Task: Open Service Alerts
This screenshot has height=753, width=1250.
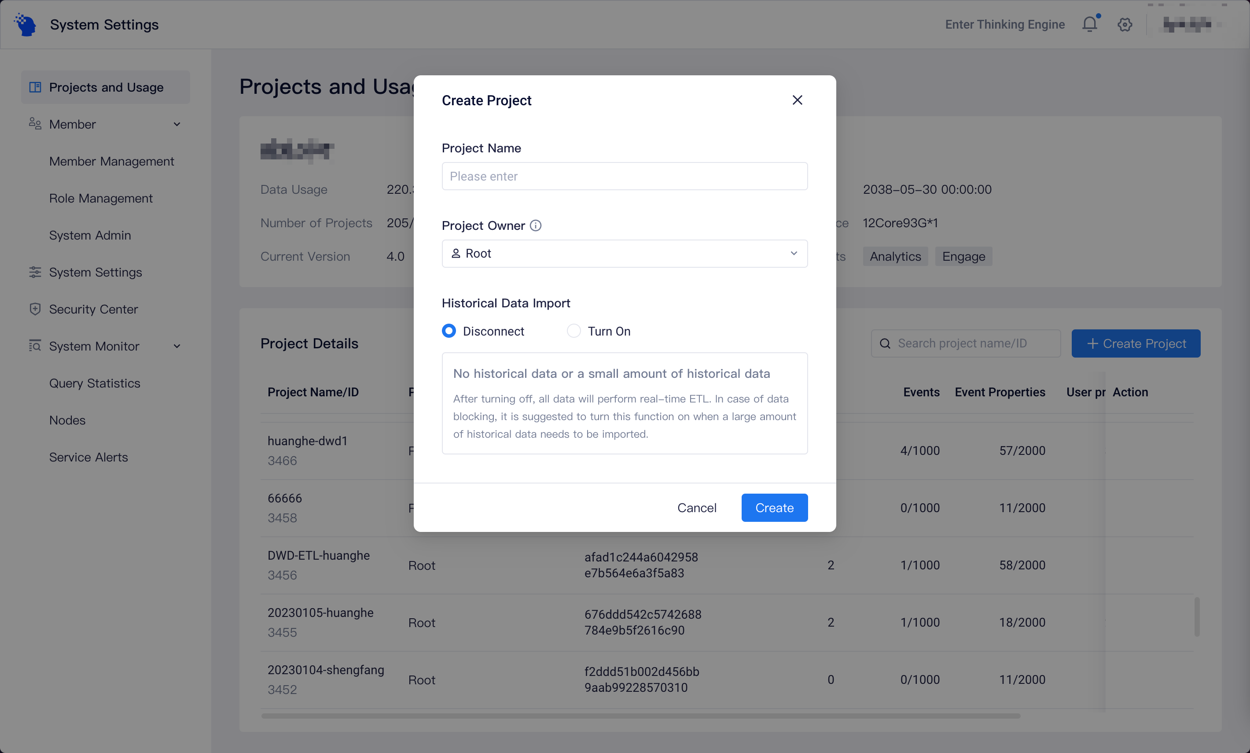Action: [x=88, y=457]
